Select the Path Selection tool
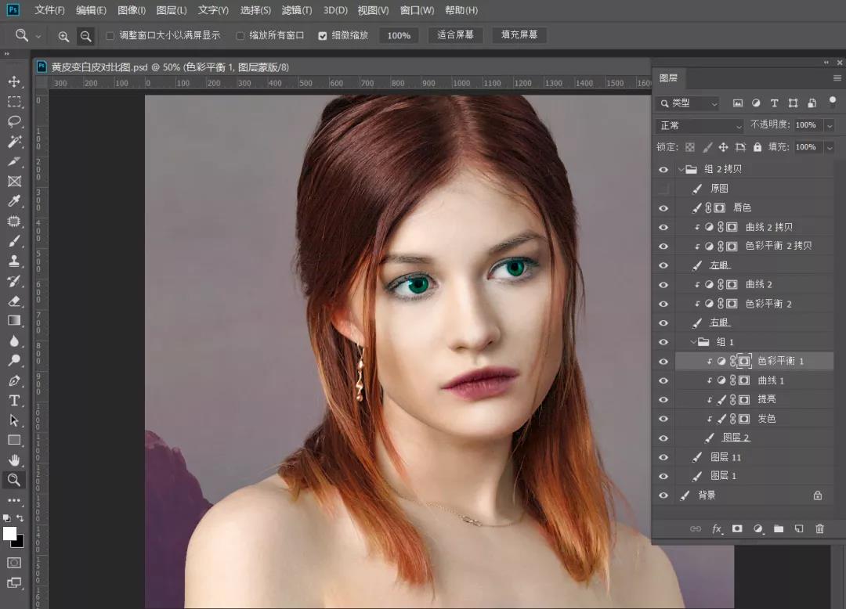Viewport: 846px width, 609px height. pyautogui.click(x=14, y=420)
